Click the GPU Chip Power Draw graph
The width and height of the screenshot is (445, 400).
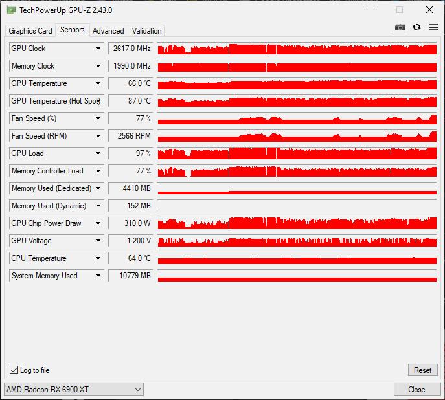[x=297, y=223]
